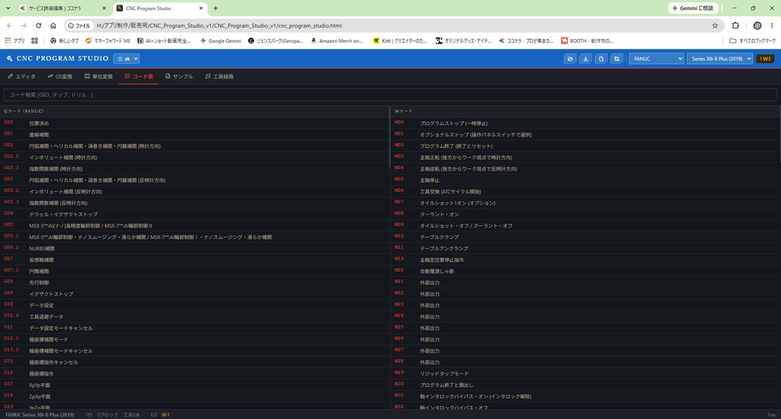Image resolution: width=781 pixels, height=419 pixels.
Task: Click the browser address bar URL
Action: pyautogui.click(x=219, y=26)
